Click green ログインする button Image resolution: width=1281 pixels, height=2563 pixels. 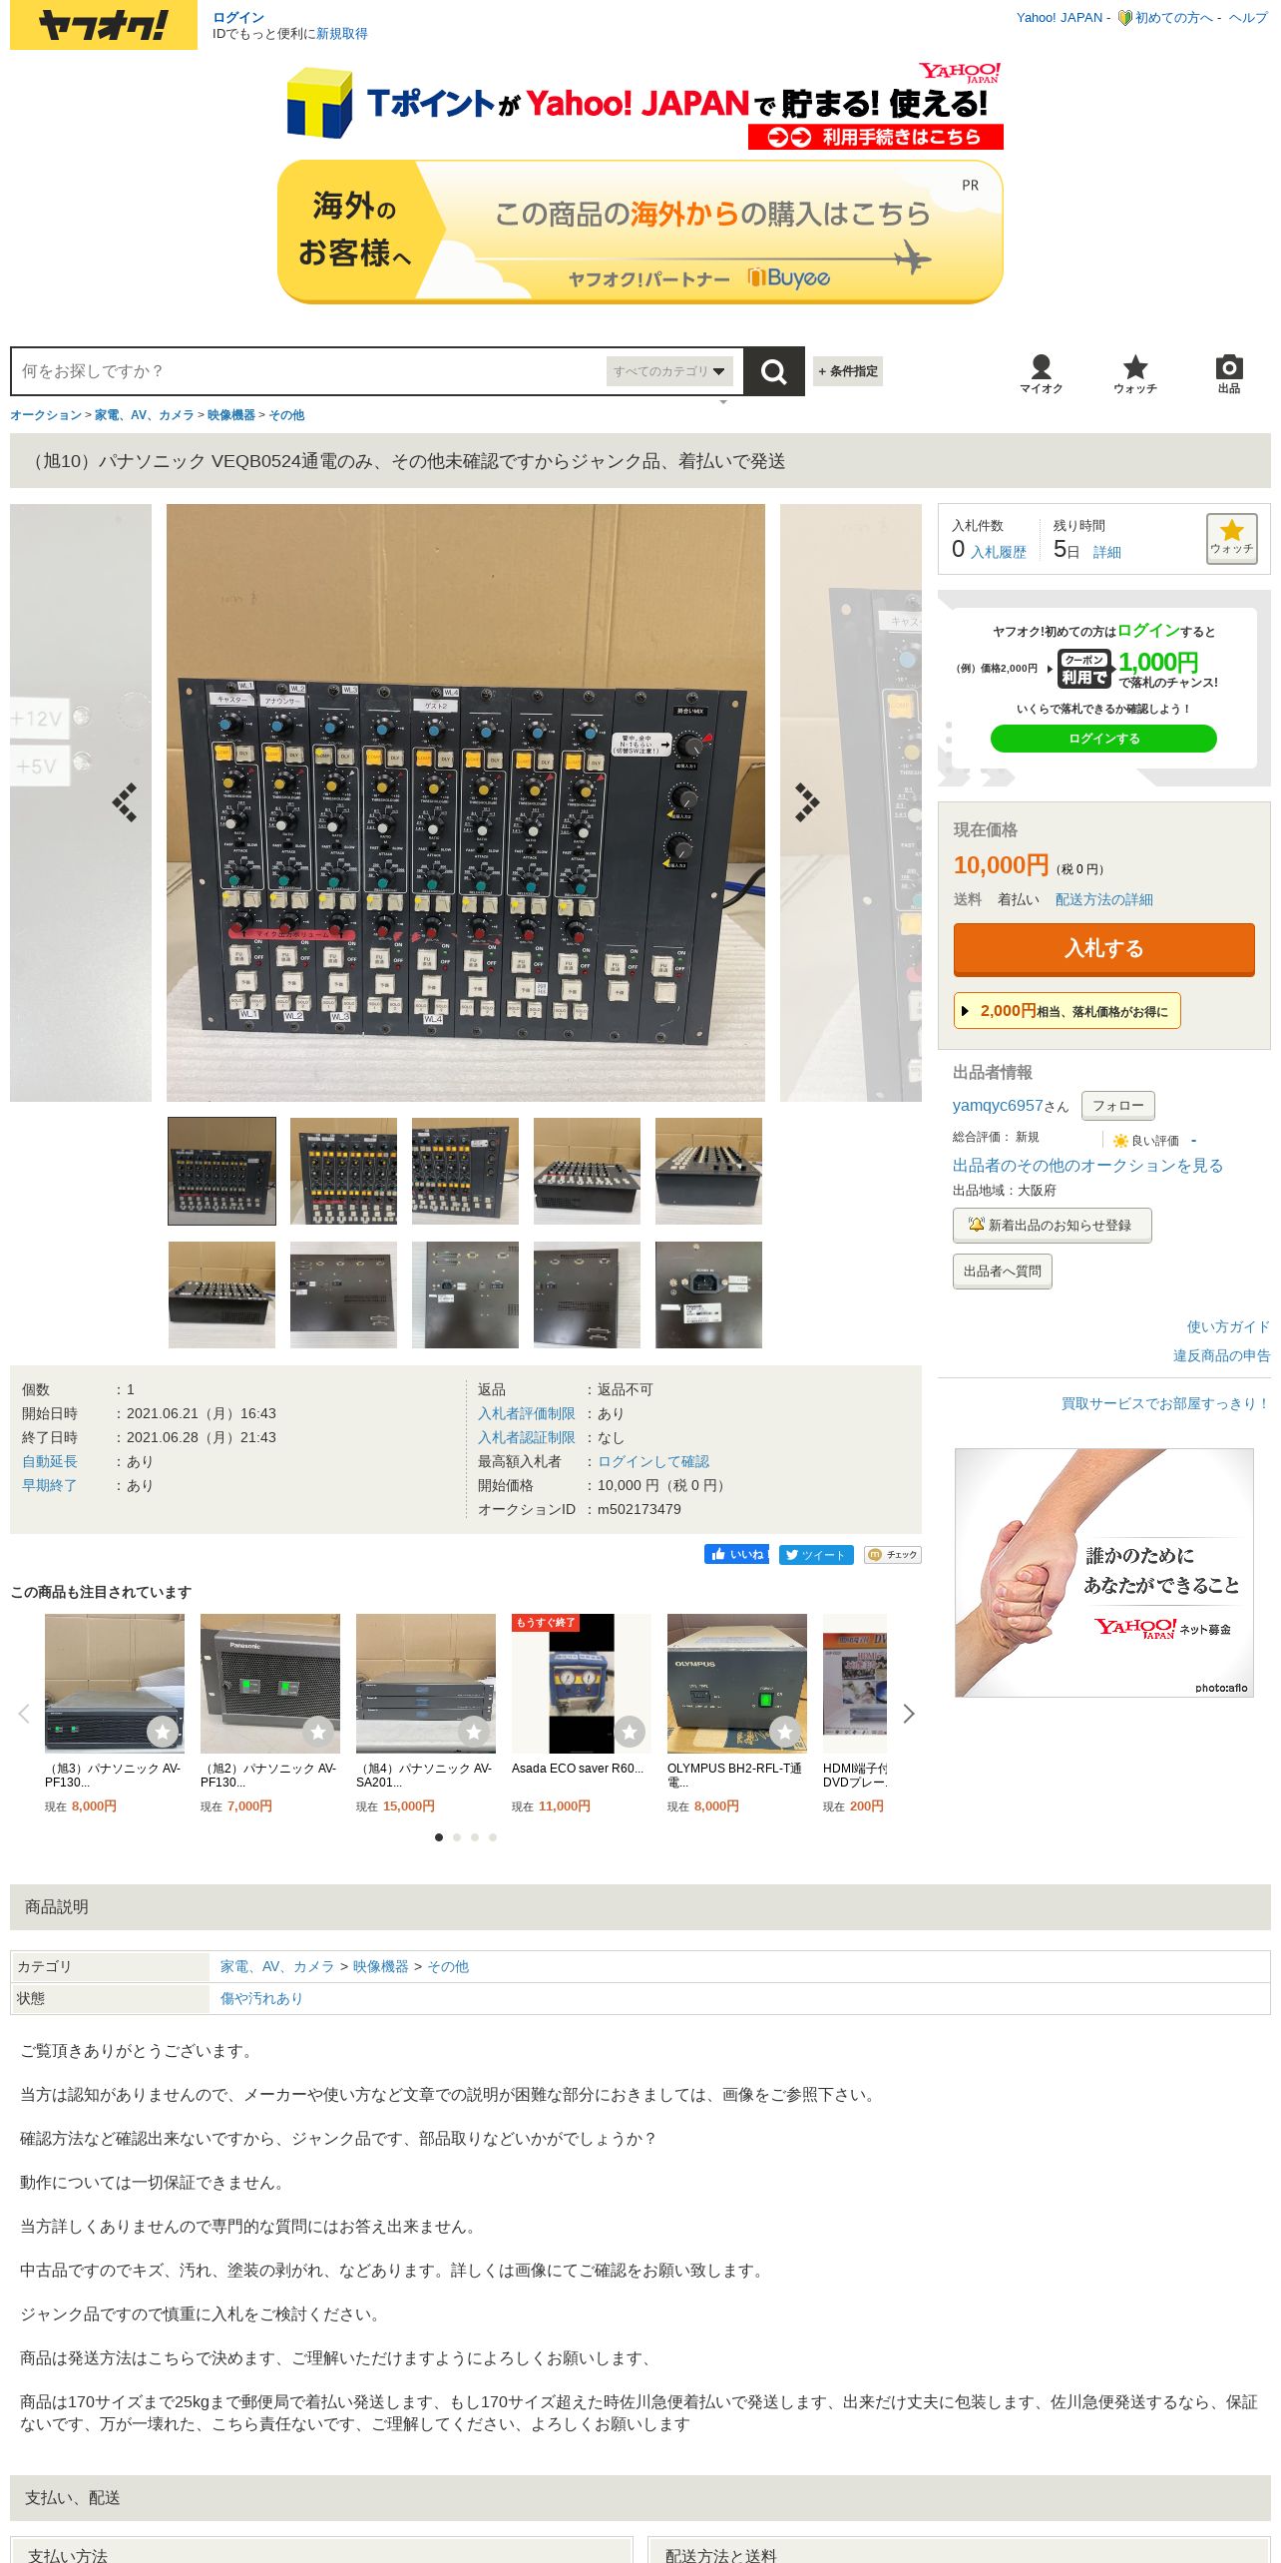pos(1103,739)
